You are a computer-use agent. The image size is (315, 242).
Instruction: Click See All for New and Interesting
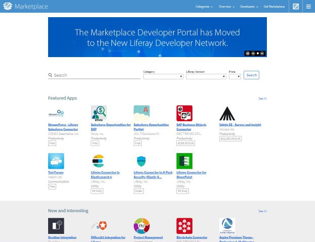coord(262,211)
